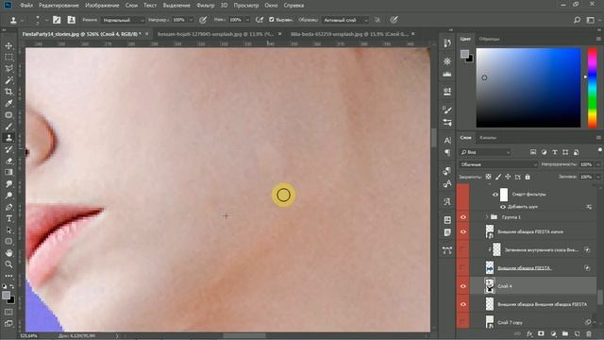Open the layer opacity (Непрозрачность) arrow
The width and height of the screenshot is (604, 340).
pos(597,164)
